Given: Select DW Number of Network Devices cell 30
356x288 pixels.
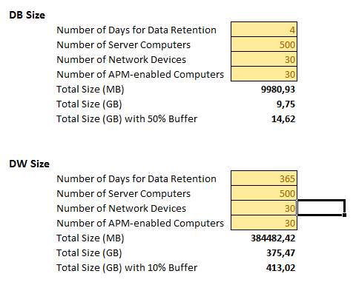Looking at the screenshot, I should 264,208.
